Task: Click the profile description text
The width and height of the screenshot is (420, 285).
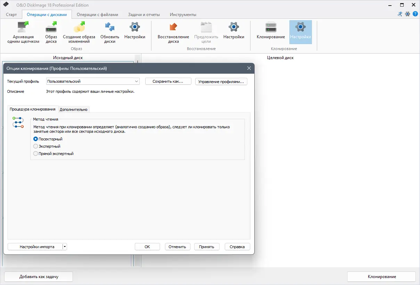Action: click(90, 92)
